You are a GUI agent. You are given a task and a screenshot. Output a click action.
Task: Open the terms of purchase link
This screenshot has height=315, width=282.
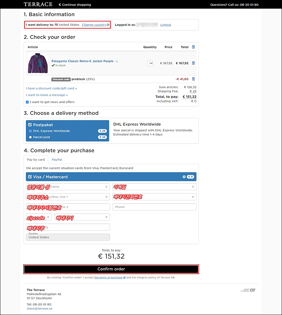coord(108,277)
